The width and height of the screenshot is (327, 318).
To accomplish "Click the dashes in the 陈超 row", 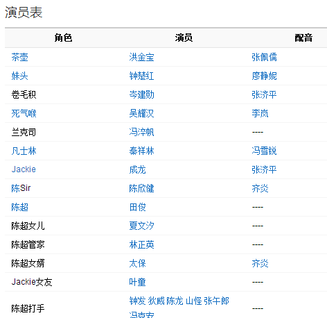I will pos(258,207).
